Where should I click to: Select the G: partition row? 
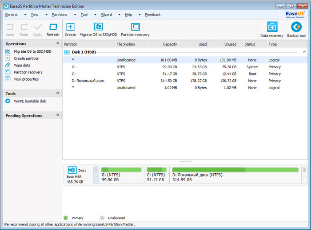click(x=185, y=67)
